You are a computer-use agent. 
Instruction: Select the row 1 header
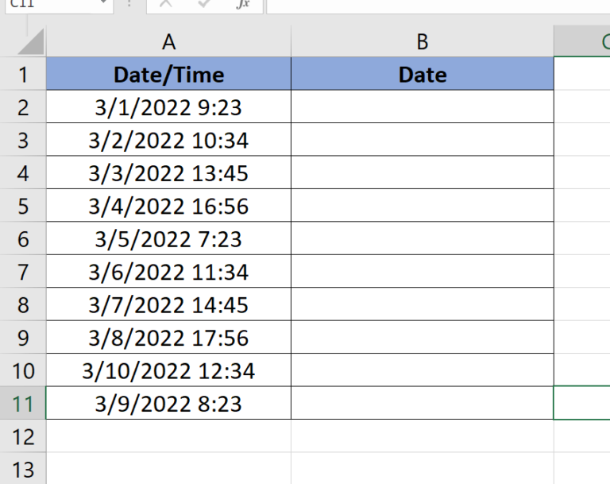(x=22, y=74)
